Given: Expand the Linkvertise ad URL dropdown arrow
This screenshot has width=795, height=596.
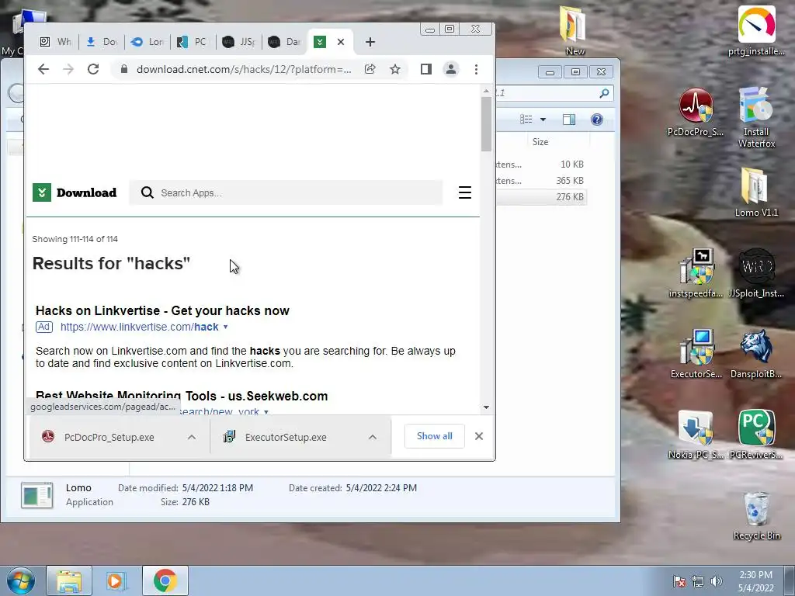Looking at the screenshot, I should click(226, 327).
